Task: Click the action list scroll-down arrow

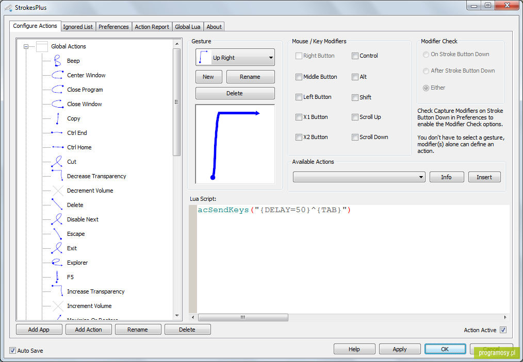Action: click(x=177, y=315)
